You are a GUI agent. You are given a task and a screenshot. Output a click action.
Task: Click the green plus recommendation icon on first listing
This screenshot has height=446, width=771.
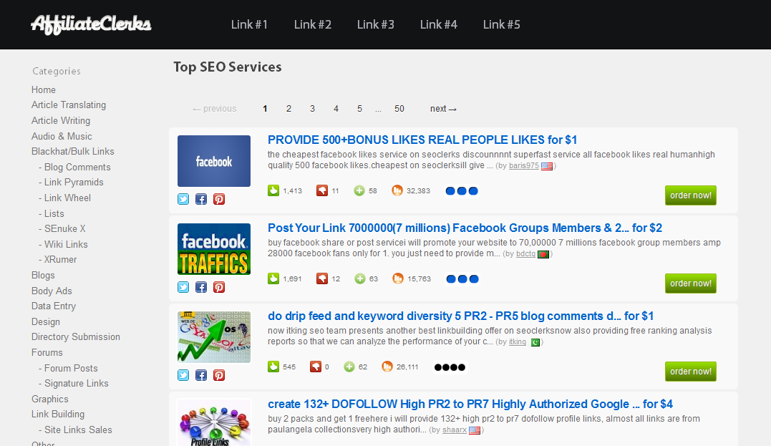(359, 190)
